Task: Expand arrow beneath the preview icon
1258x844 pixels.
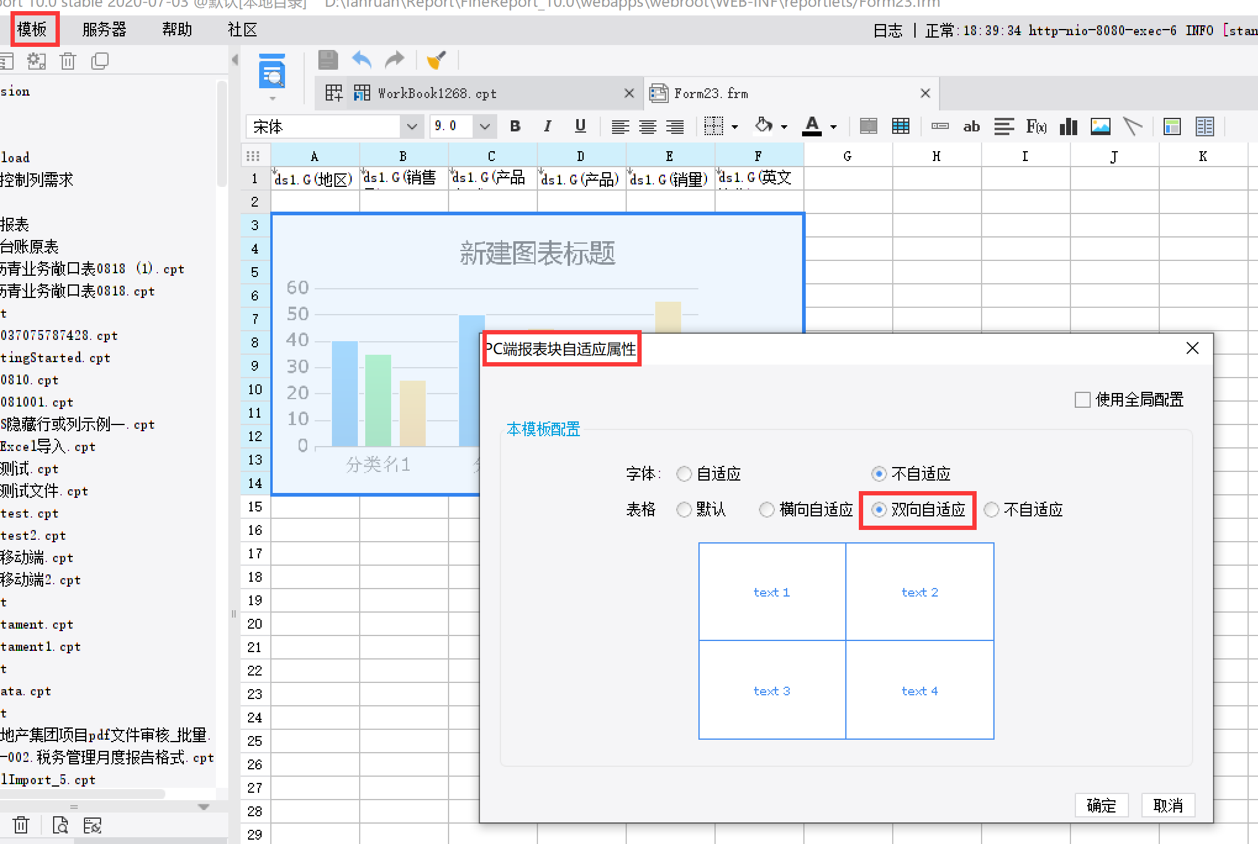Action: pos(272,98)
